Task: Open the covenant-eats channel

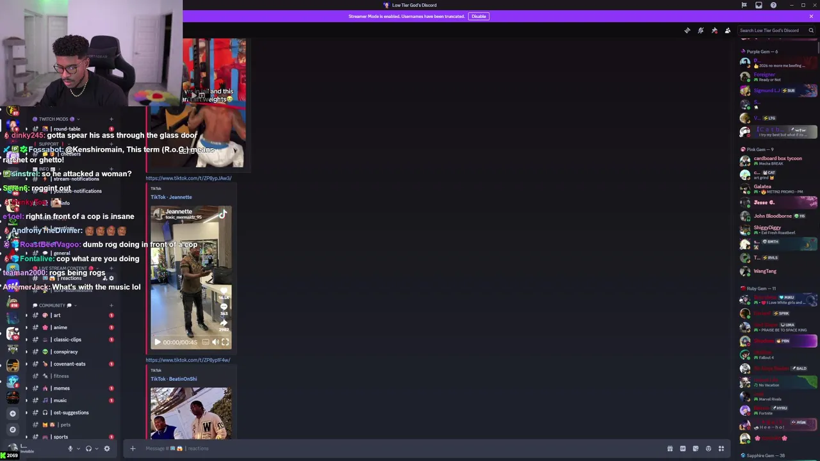Action: click(x=70, y=364)
